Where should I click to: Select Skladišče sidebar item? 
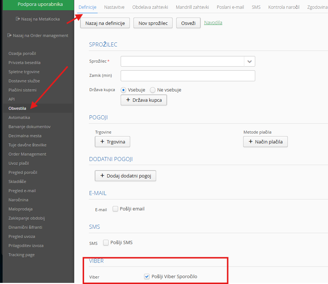[17, 182]
